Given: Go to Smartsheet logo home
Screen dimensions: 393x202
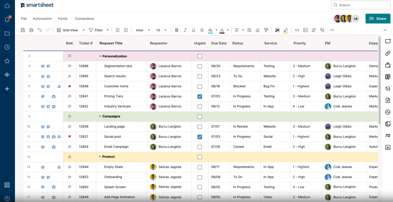Looking at the screenshot, I should point(37,5).
